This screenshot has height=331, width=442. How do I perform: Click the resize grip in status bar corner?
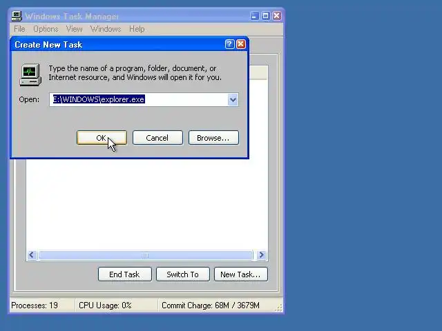coord(278,308)
